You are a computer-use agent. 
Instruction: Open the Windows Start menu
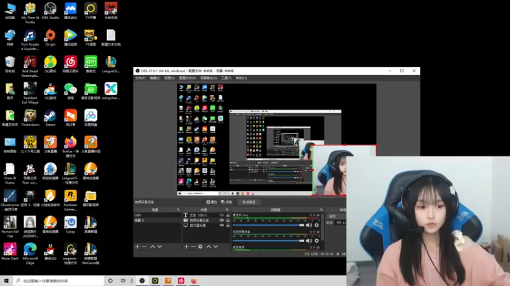click(x=6, y=281)
